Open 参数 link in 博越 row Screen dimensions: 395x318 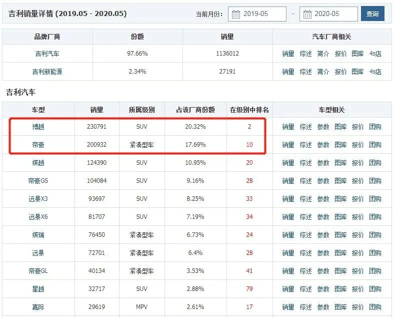point(323,127)
